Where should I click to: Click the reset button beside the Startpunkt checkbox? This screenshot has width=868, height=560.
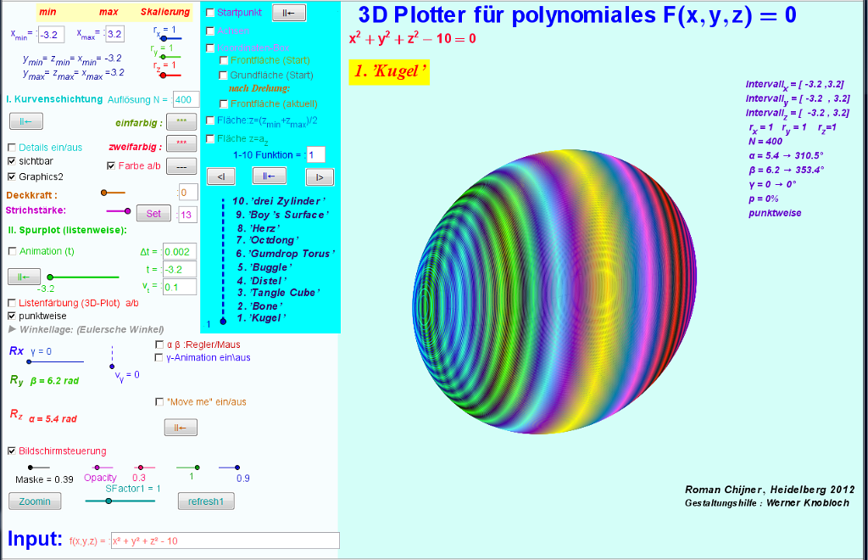(x=288, y=13)
